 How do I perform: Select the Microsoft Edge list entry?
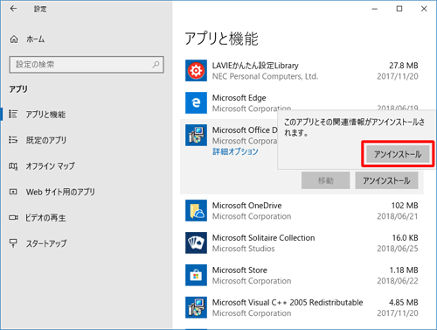pyautogui.click(x=239, y=98)
